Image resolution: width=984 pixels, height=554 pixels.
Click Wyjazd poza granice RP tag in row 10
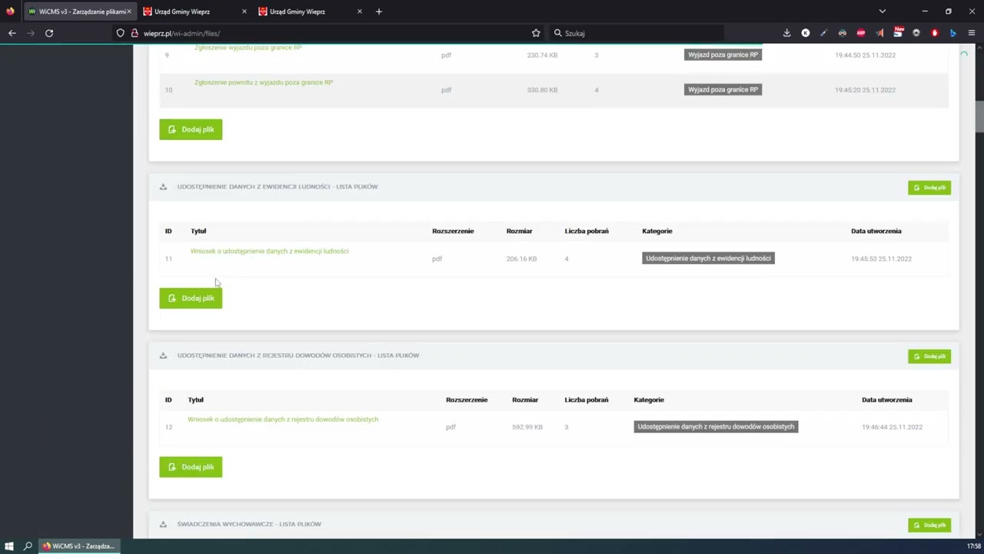point(723,89)
